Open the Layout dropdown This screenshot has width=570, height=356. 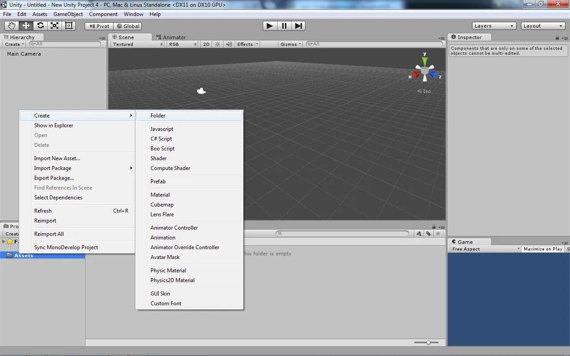pos(543,26)
